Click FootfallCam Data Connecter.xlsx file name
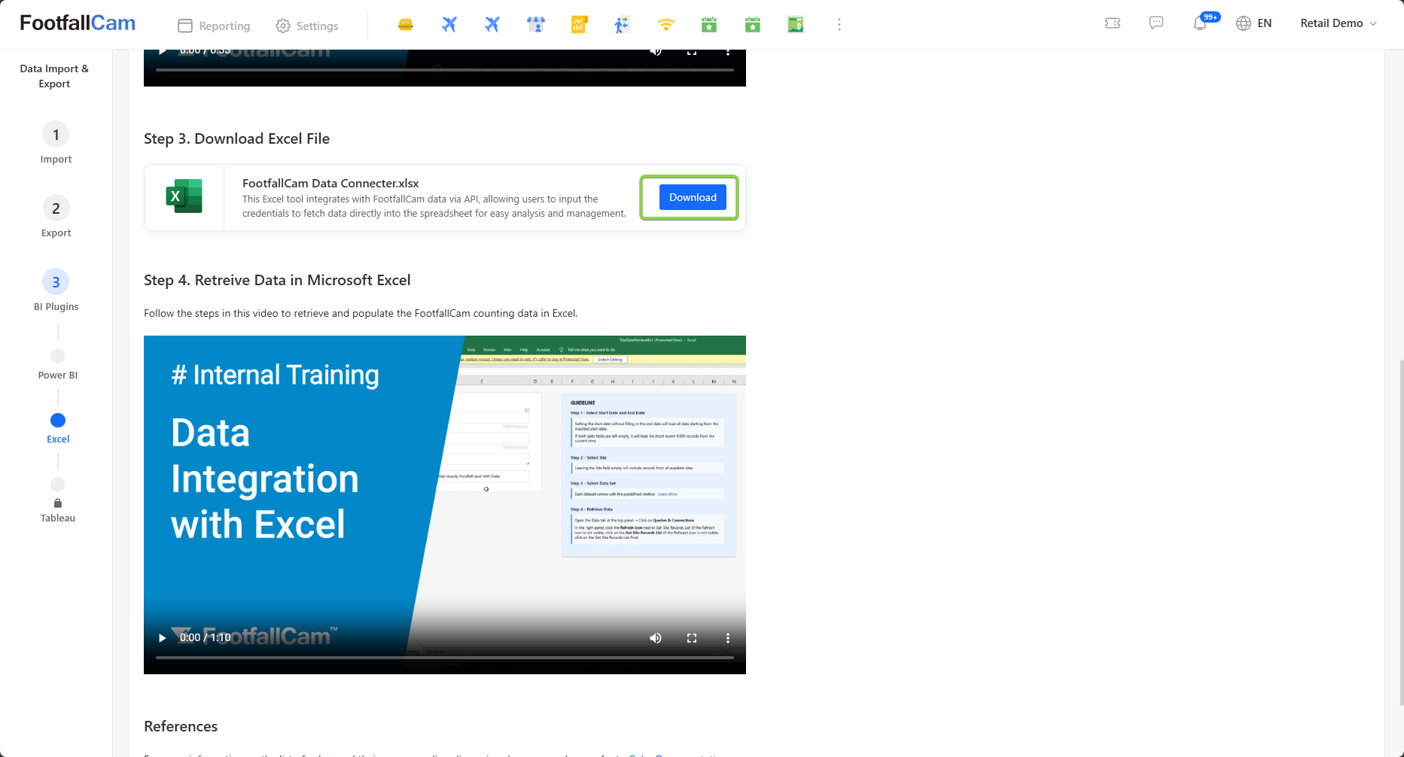 tap(330, 183)
